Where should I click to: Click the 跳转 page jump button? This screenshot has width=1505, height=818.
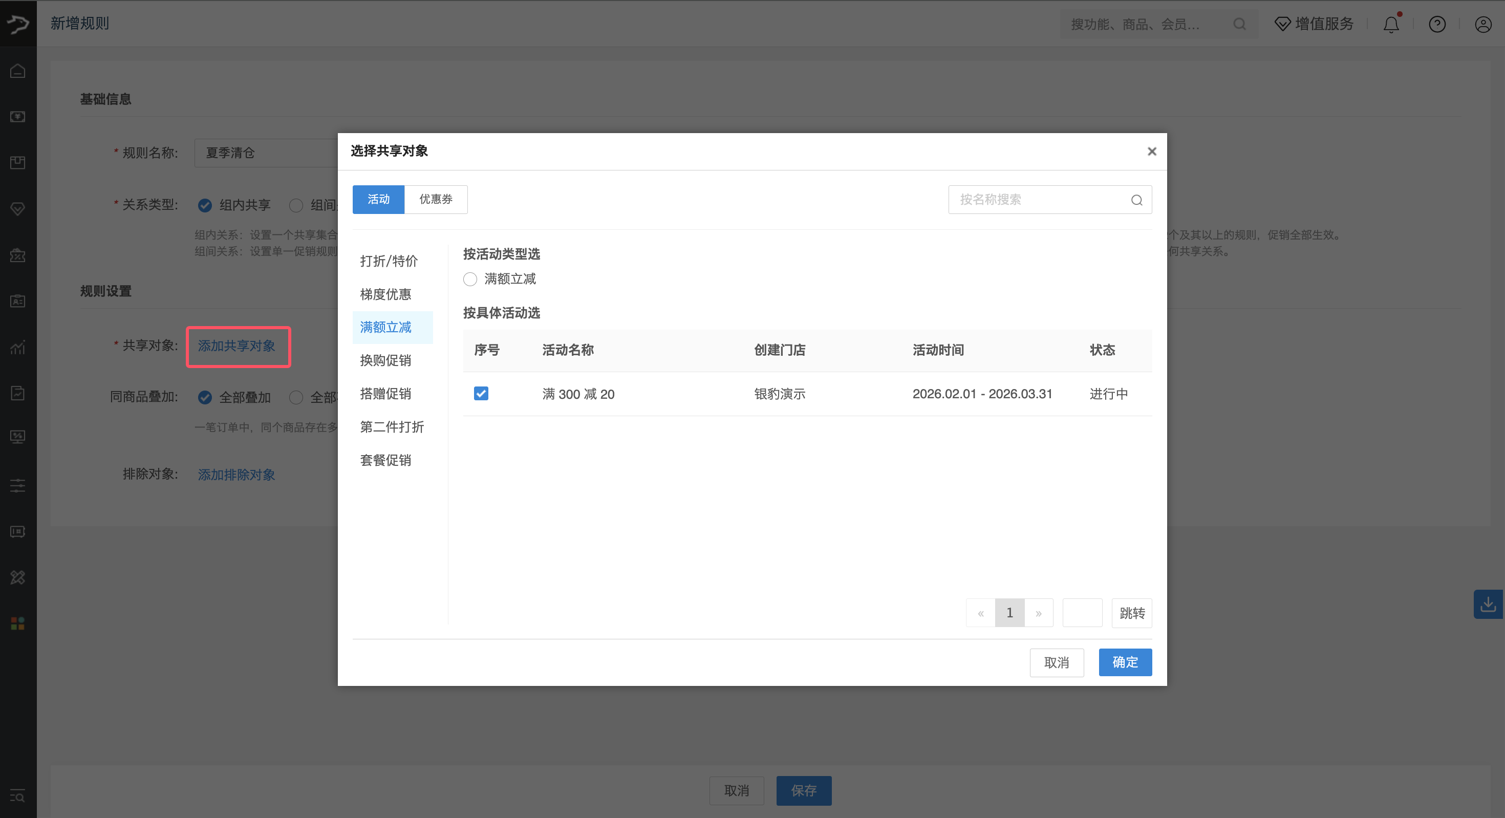[x=1132, y=613]
